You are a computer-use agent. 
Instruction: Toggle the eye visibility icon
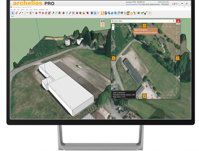pyautogui.click(x=139, y=13)
